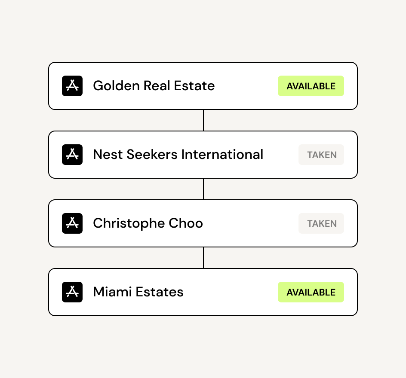Click the App Store icon for Nest Seekers International

click(72, 155)
